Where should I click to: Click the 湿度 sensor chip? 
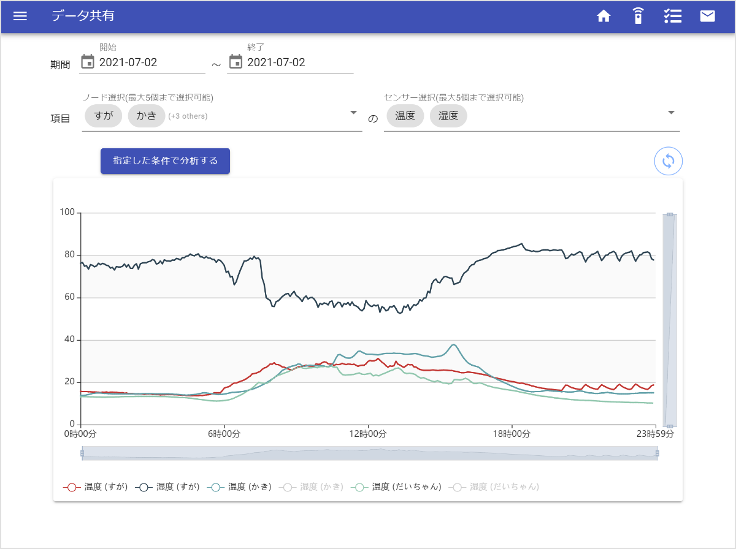[x=448, y=116]
